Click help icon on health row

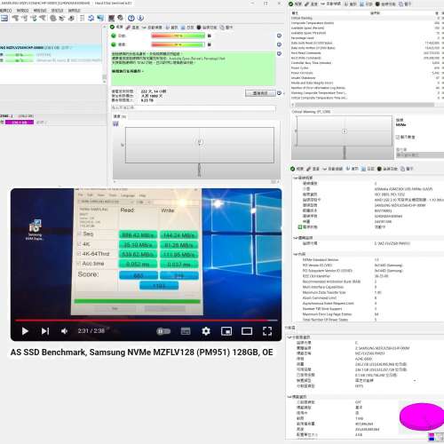(x=279, y=36)
